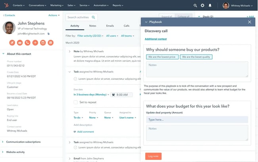Expand the Note by Whitney Michaels entry
258x162 pixels.
(x=69, y=51)
